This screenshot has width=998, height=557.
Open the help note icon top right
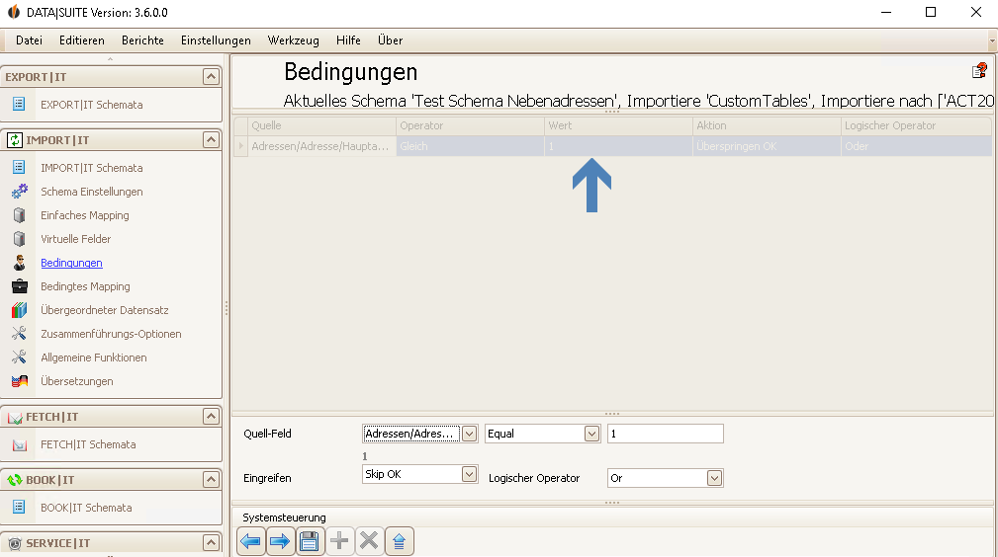[x=979, y=70]
